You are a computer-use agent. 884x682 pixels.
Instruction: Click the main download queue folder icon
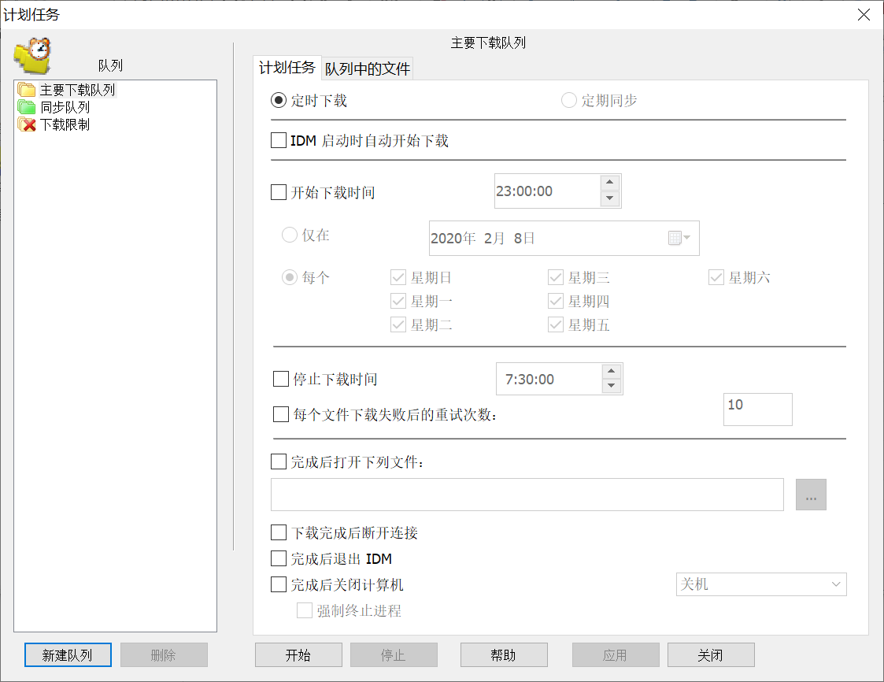[x=27, y=90]
